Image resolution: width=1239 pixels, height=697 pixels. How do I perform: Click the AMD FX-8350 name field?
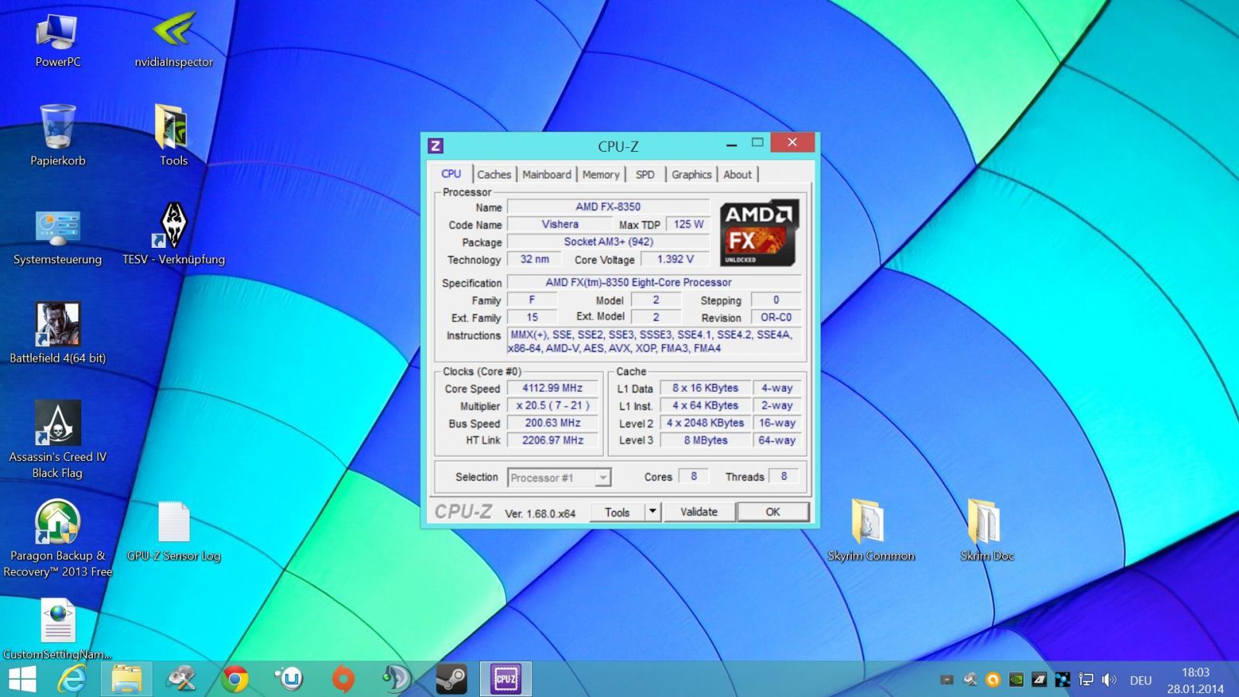[608, 207]
